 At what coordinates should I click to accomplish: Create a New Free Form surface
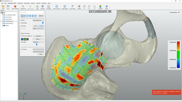[57, 7]
